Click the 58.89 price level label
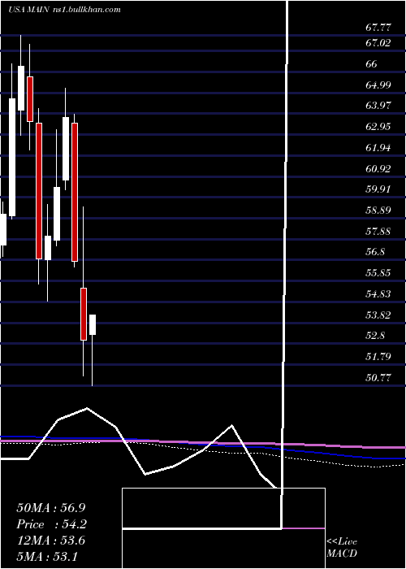The width and height of the screenshot is (406, 569). (x=378, y=210)
